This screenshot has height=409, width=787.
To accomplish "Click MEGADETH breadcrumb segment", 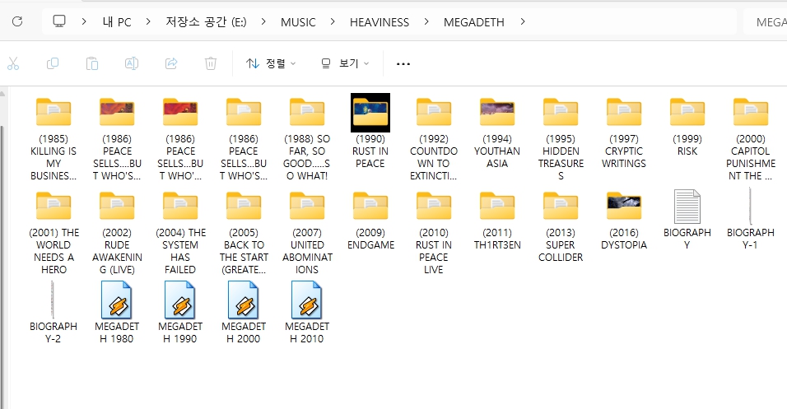I will click(474, 22).
